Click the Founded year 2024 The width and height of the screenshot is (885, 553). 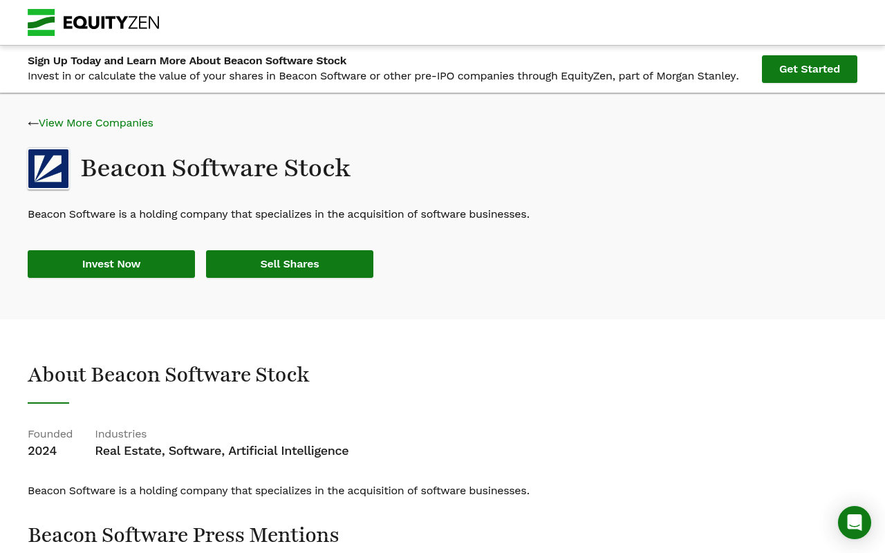pyautogui.click(x=42, y=451)
